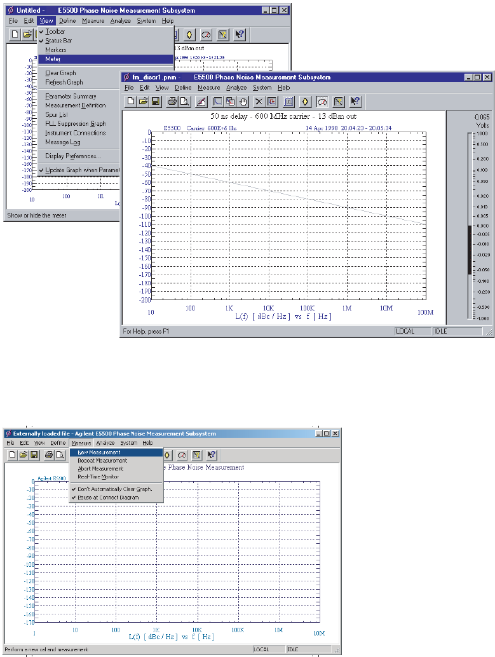Click the Print icon in fm_discr1.pnm window toolbar
The height and width of the screenshot is (657, 495).
171,101
